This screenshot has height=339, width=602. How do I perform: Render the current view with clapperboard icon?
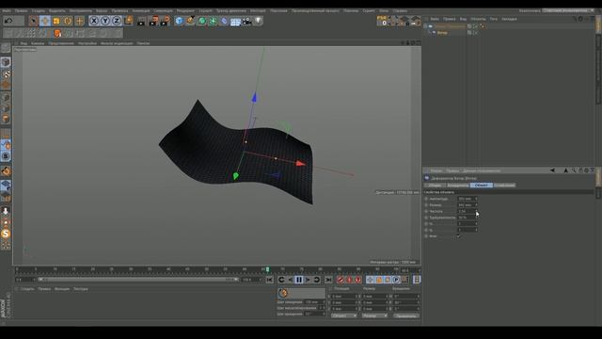coord(141,21)
